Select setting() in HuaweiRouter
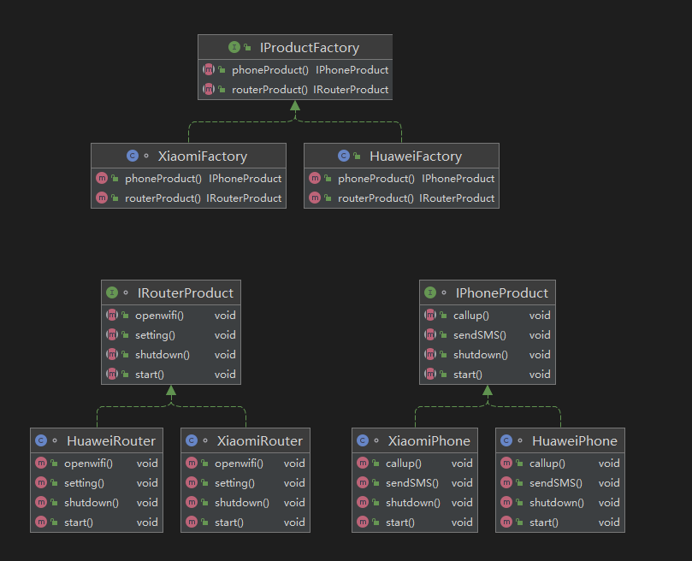Viewport: 692px width, 561px height. click(x=97, y=483)
